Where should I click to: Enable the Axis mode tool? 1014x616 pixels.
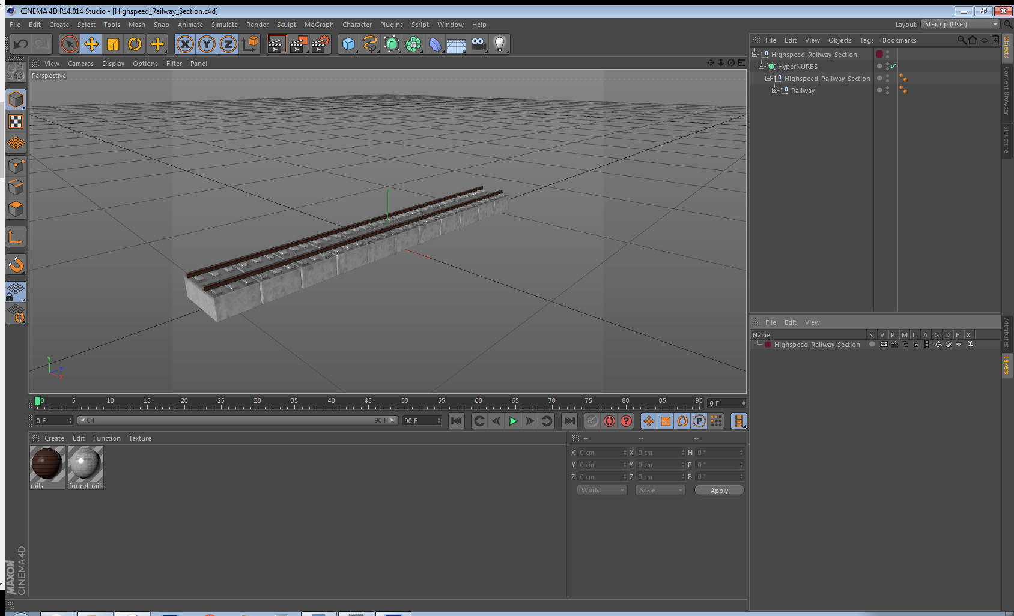pos(16,238)
